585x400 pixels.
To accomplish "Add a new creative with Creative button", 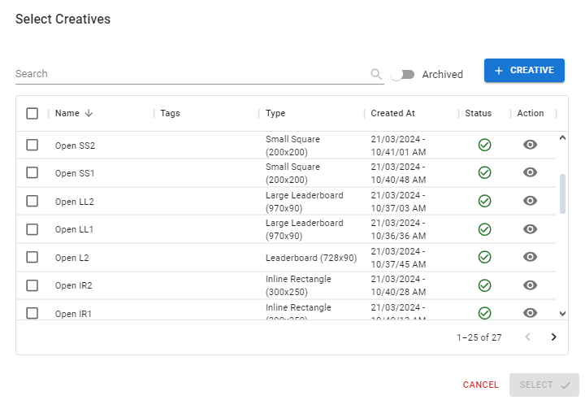I will point(524,71).
